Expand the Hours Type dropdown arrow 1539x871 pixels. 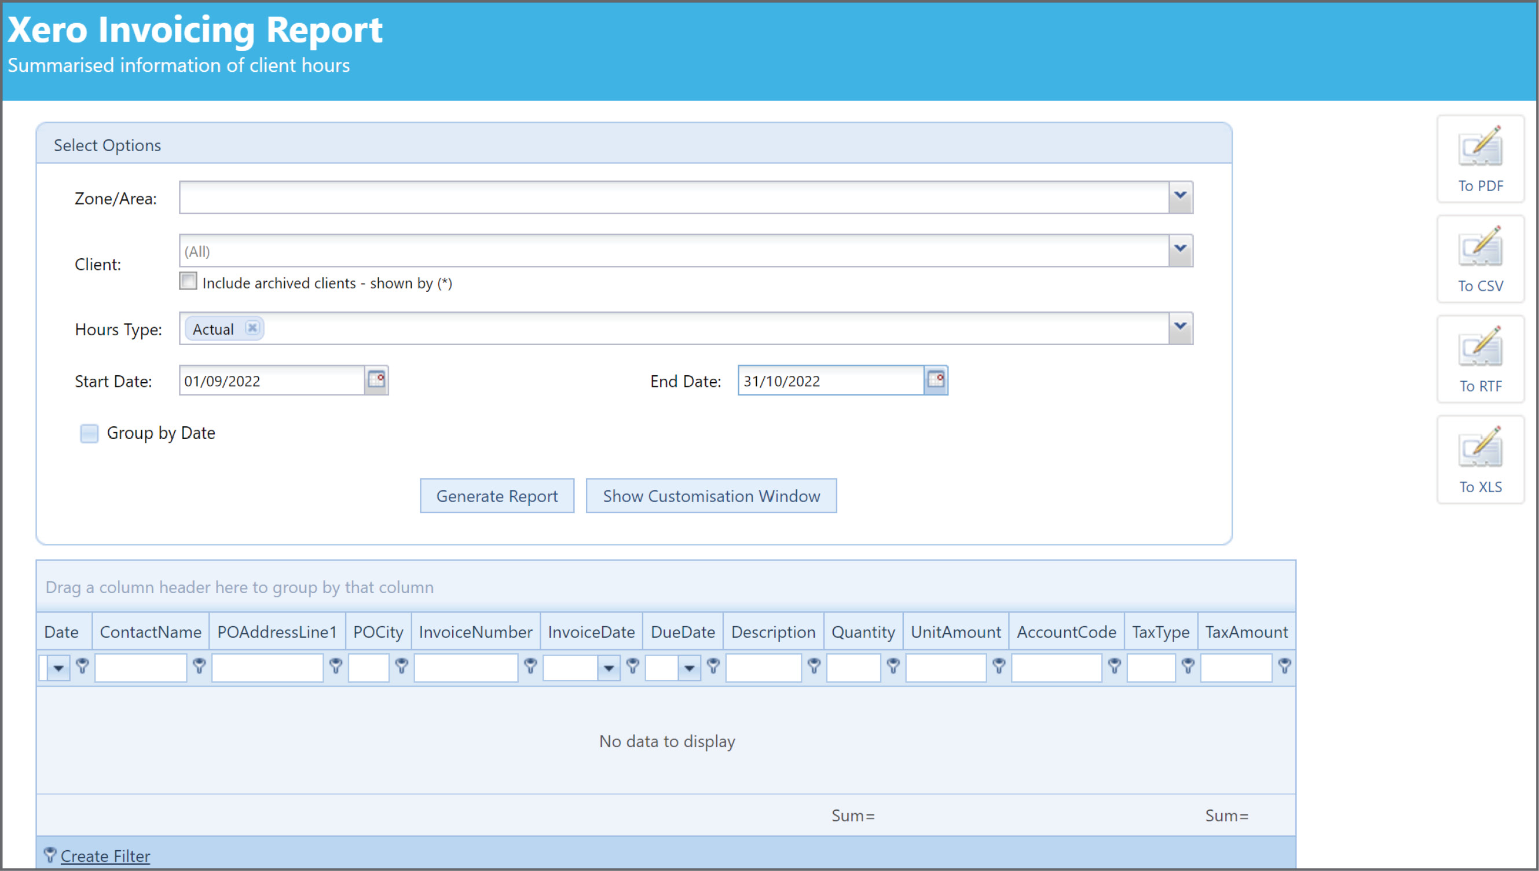[1180, 328]
